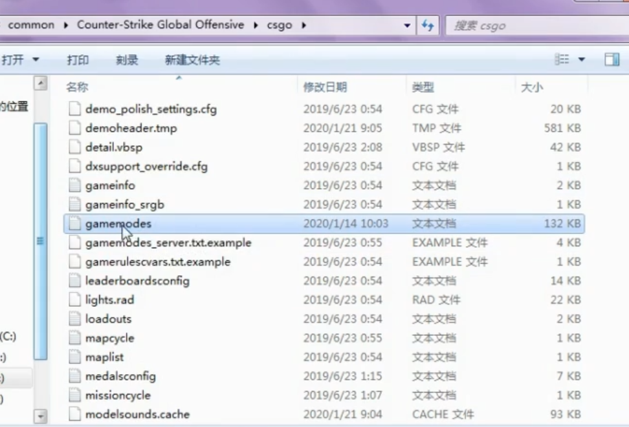Select the loadouts file name
This screenshot has height=427, width=629.
click(108, 319)
